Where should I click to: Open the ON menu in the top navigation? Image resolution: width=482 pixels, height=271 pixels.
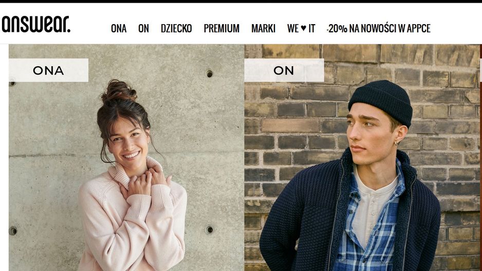(143, 29)
